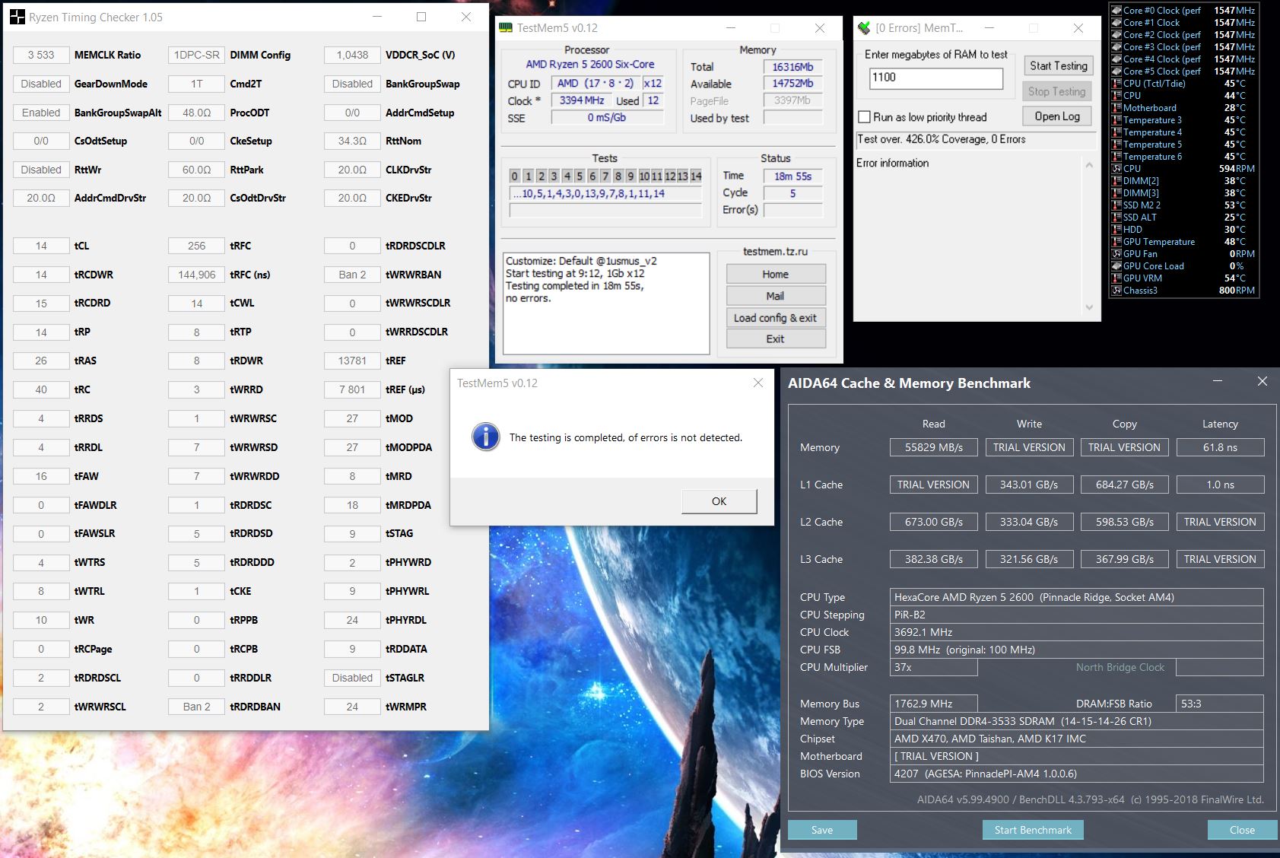Click the GPU Core Load sensor icon
The image size is (1280, 858).
coord(1115,265)
